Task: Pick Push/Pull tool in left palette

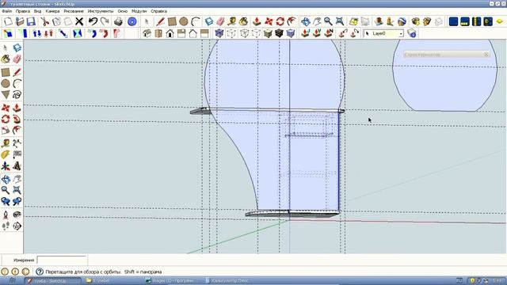Action: 17,108
